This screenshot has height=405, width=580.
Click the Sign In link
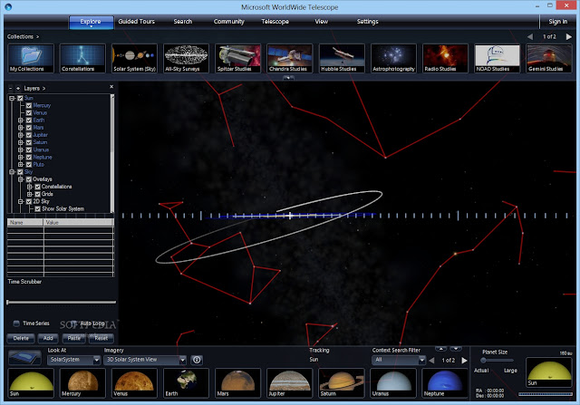(x=558, y=22)
